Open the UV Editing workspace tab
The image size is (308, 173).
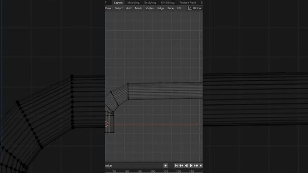click(x=168, y=2)
